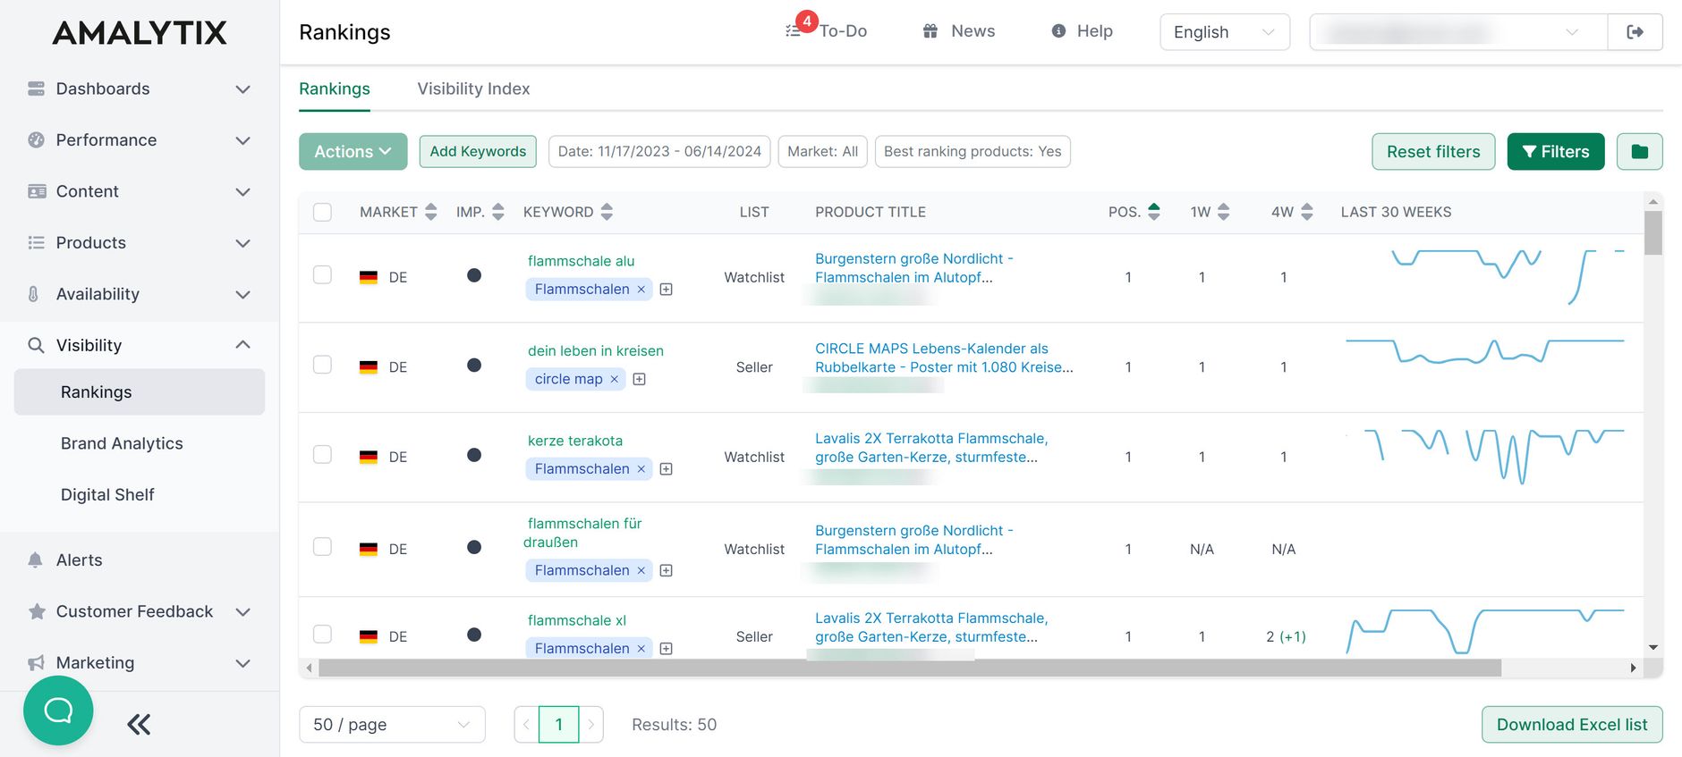Click the Market: All filter chip

pyautogui.click(x=822, y=152)
